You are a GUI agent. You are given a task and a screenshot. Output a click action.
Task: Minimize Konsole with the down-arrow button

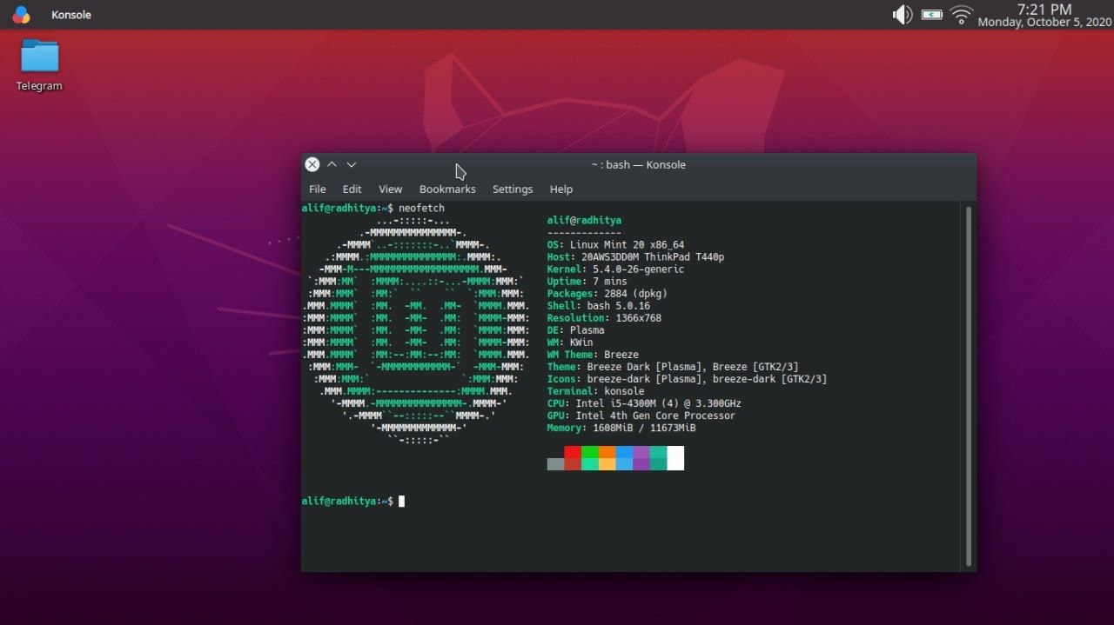[x=352, y=164]
